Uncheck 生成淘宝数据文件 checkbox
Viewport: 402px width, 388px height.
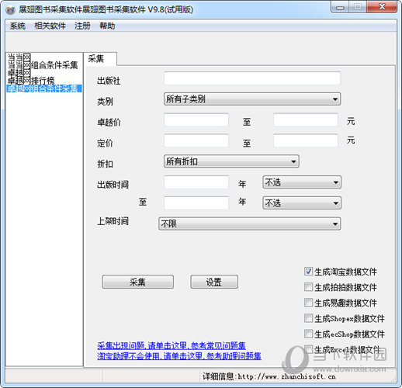click(x=308, y=272)
